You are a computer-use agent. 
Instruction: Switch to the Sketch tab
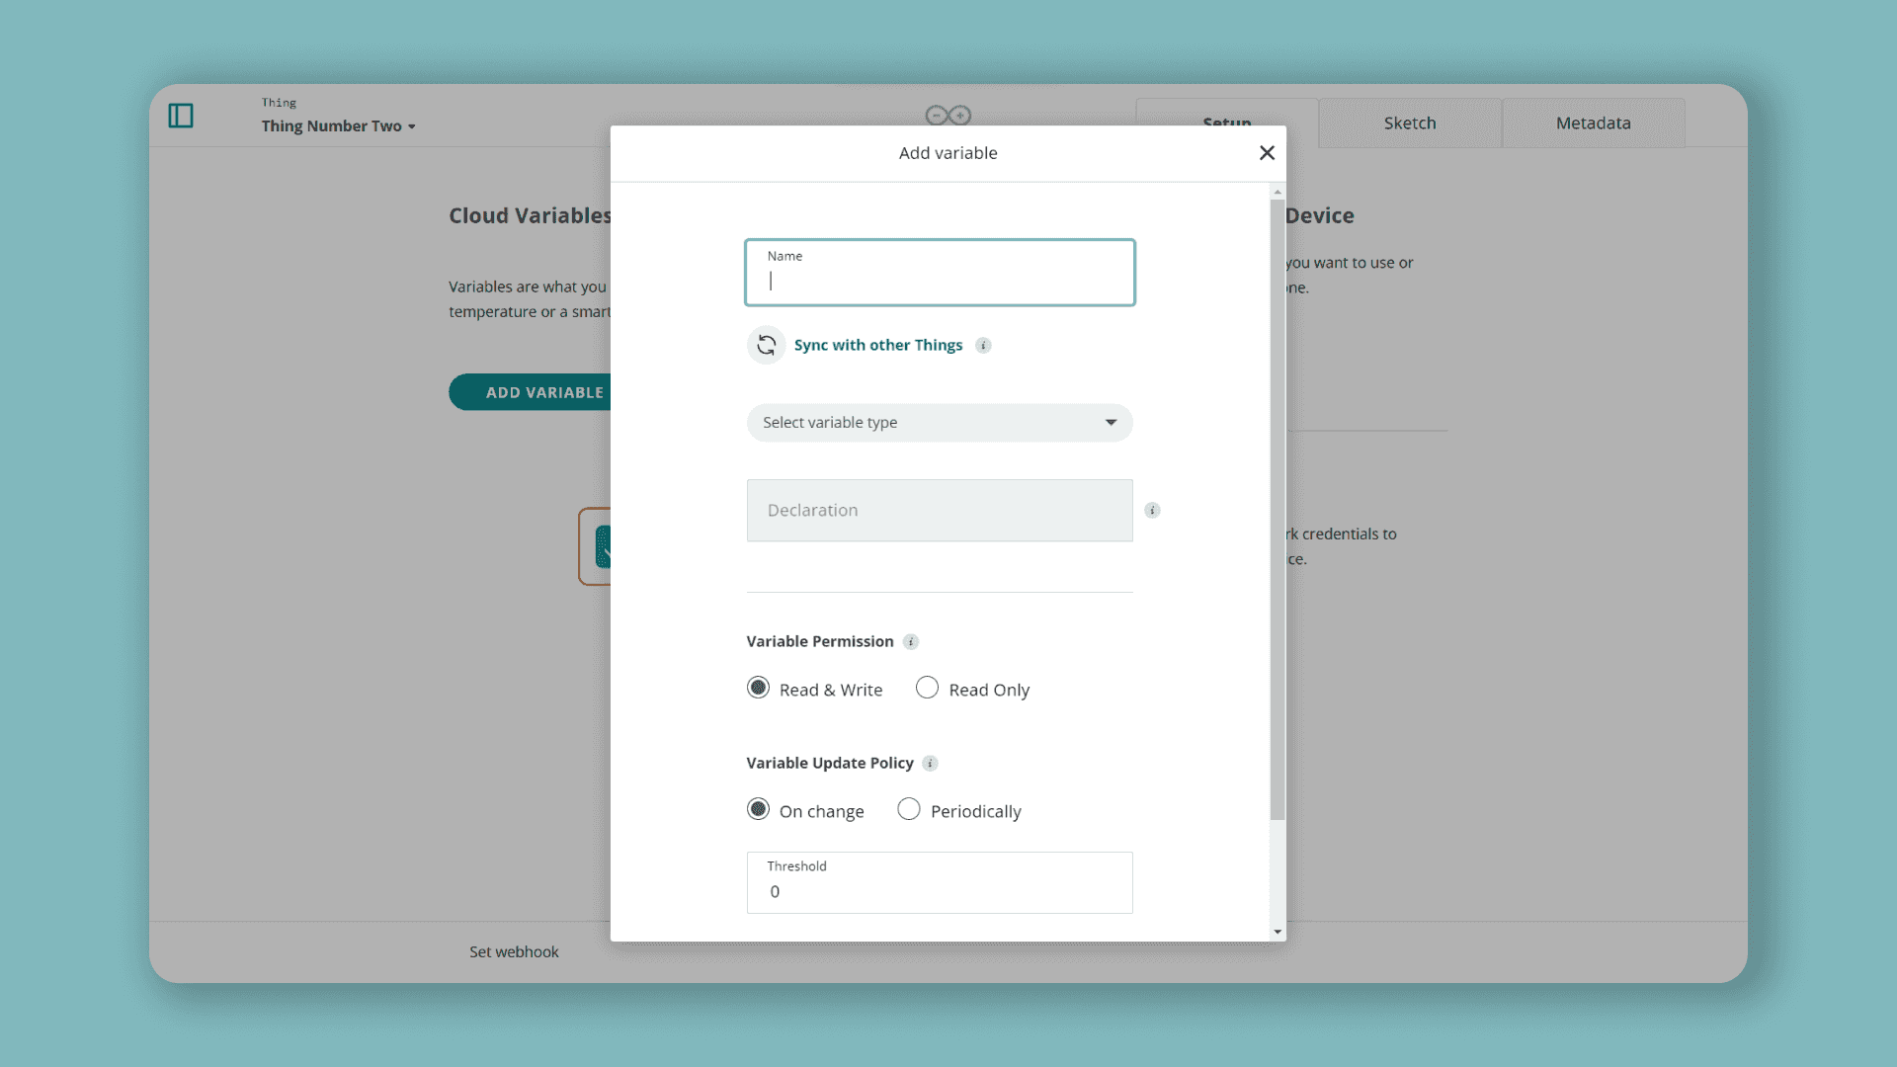pos(1409,123)
